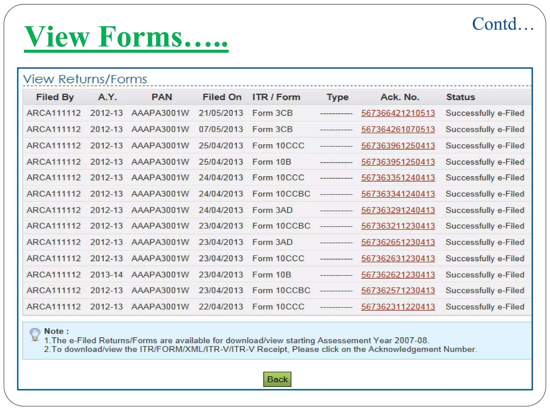Click the Type column header
The height and width of the screenshot is (412, 550).
(338, 97)
